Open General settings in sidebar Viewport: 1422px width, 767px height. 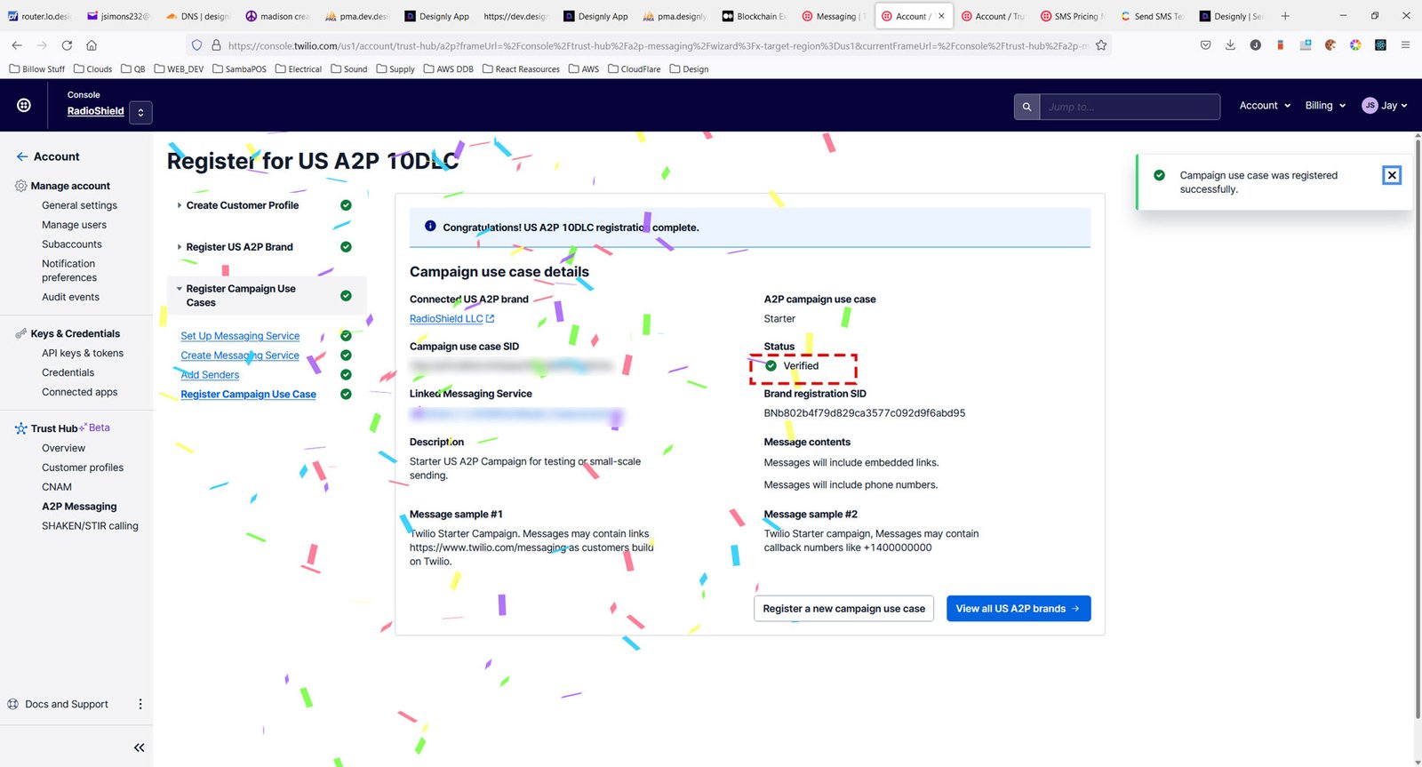tap(79, 205)
